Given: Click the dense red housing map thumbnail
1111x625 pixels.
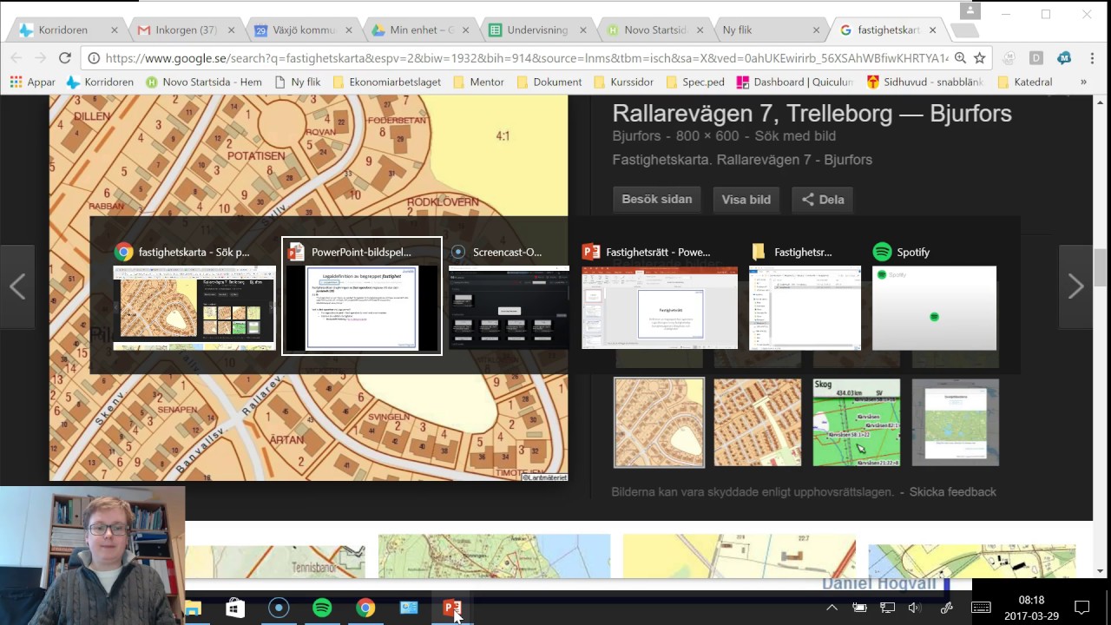Looking at the screenshot, I should [758, 422].
